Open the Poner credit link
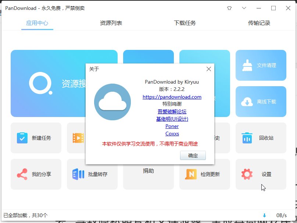The image size is (297, 223). click(172, 126)
